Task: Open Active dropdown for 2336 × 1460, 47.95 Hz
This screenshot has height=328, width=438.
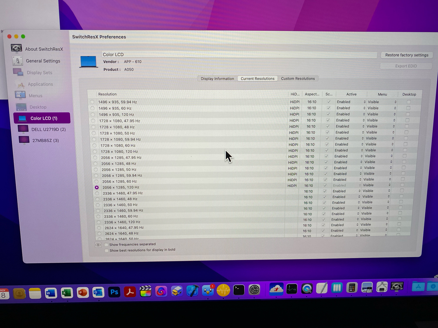Action: (346, 191)
